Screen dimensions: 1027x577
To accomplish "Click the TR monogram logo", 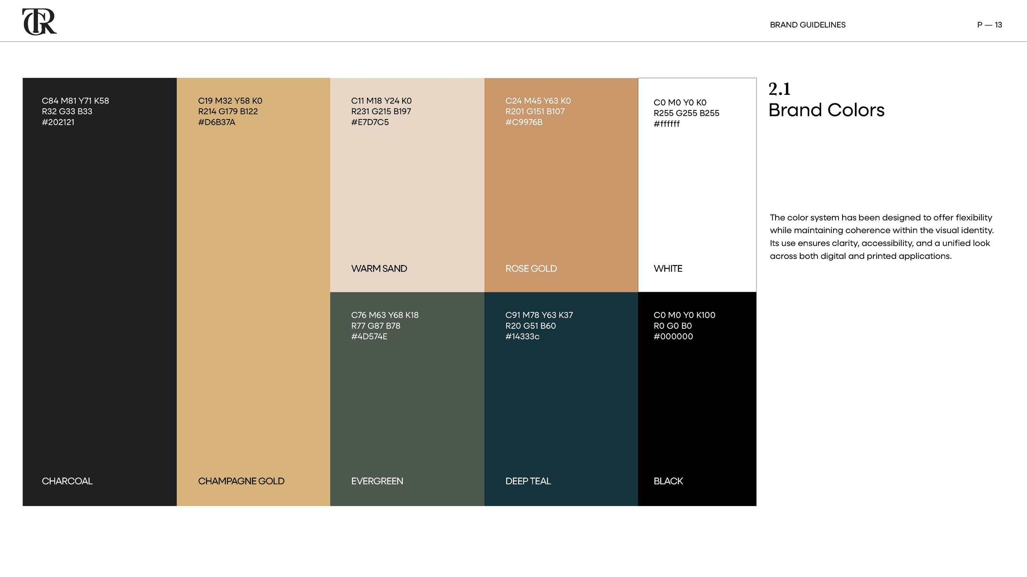I will 39,22.
